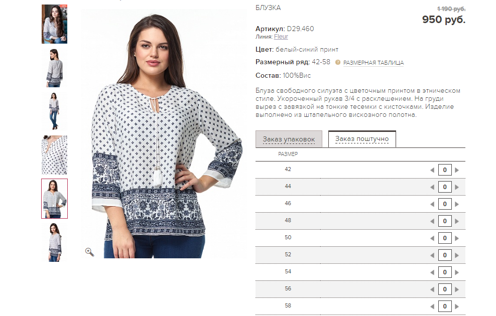Screen dimensions: 496x316
Task: Decrease quantity for size 56
Action: point(432,289)
